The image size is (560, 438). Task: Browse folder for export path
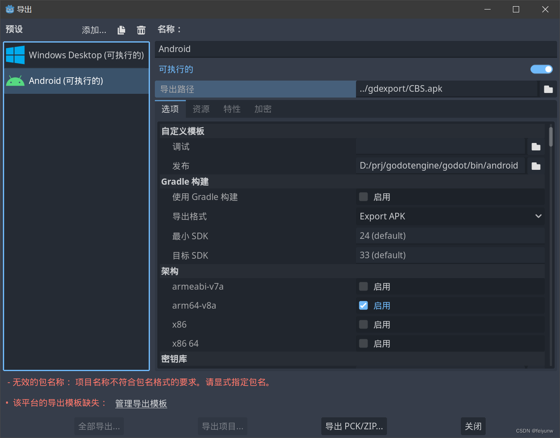coord(548,89)
